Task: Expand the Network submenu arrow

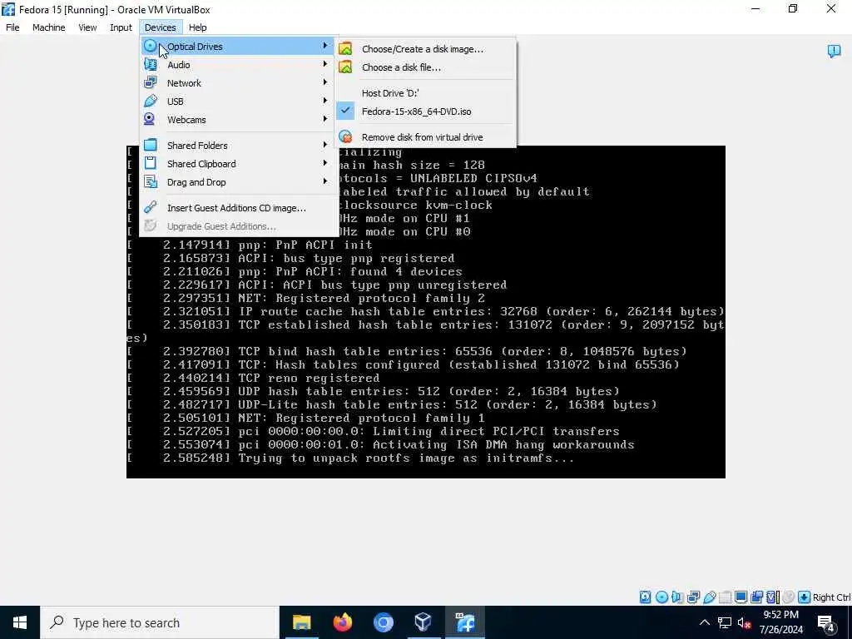Action: tap(325, 82)
